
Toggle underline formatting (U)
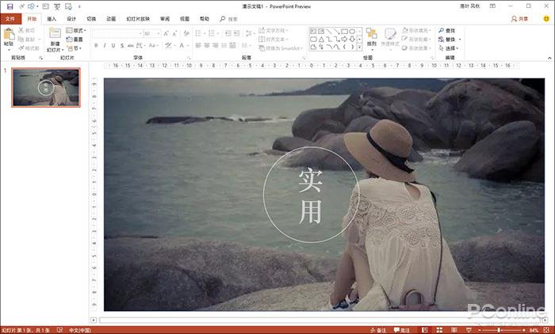pyautogui.click(x=113, y=46)
